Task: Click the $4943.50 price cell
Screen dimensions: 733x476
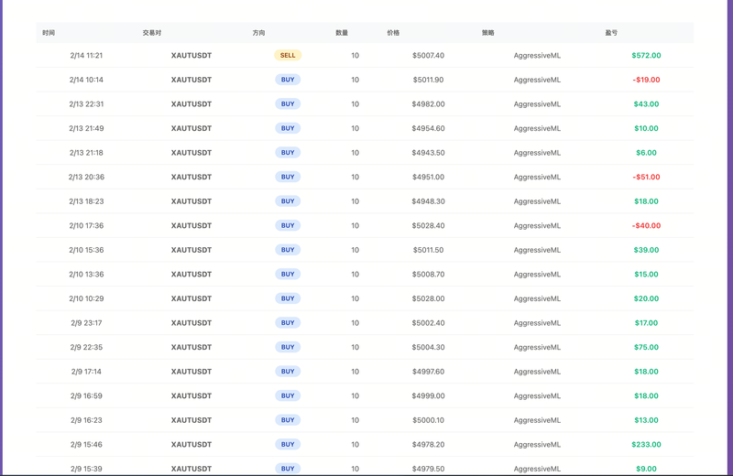Action: point(428,153)
